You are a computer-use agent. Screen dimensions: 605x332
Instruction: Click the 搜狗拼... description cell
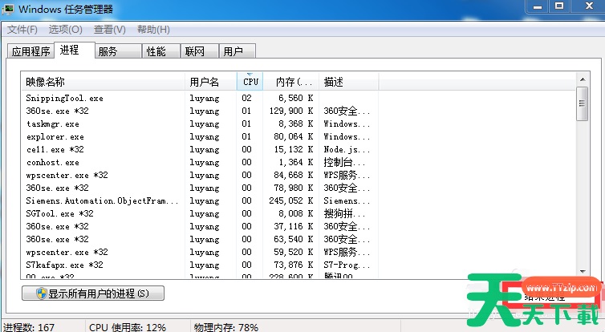click(x=344, y=213)
